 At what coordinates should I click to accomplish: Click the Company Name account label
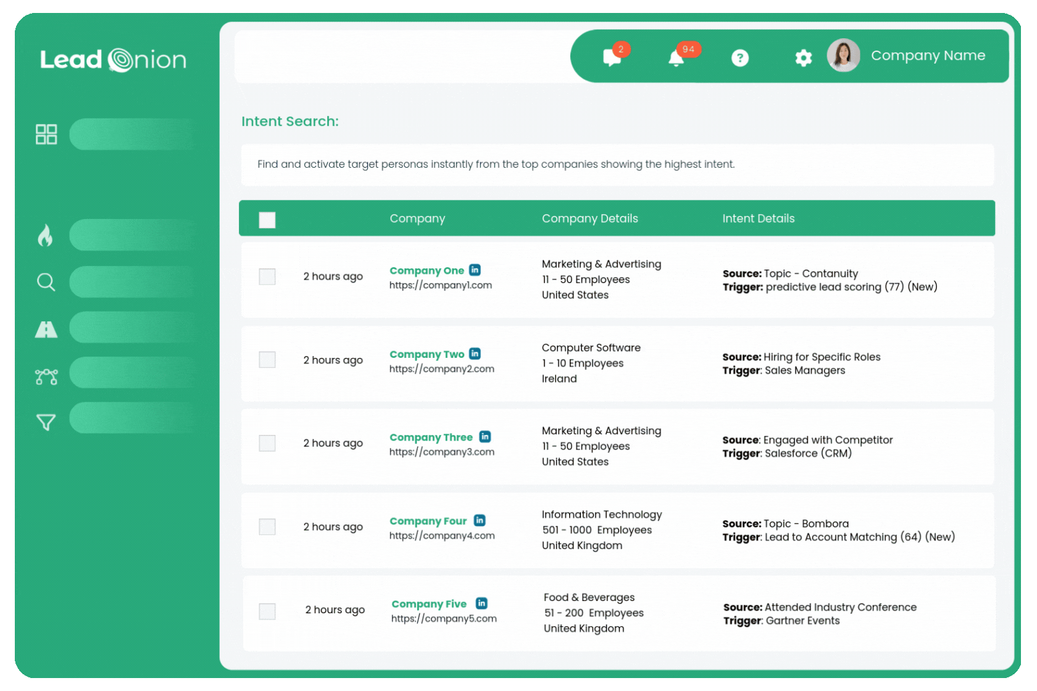pyautogui.click(x=928, y=56)
